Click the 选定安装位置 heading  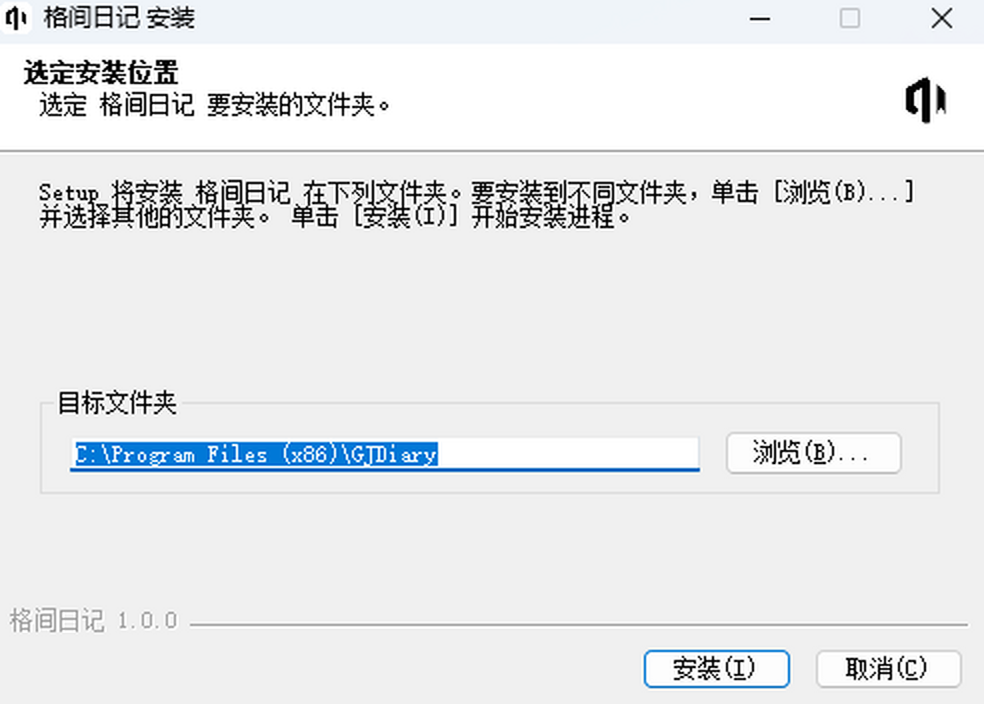coord(101,73)
